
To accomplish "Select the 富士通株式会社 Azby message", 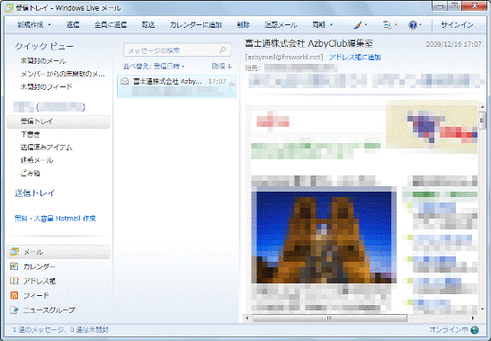I will point(176,86).
